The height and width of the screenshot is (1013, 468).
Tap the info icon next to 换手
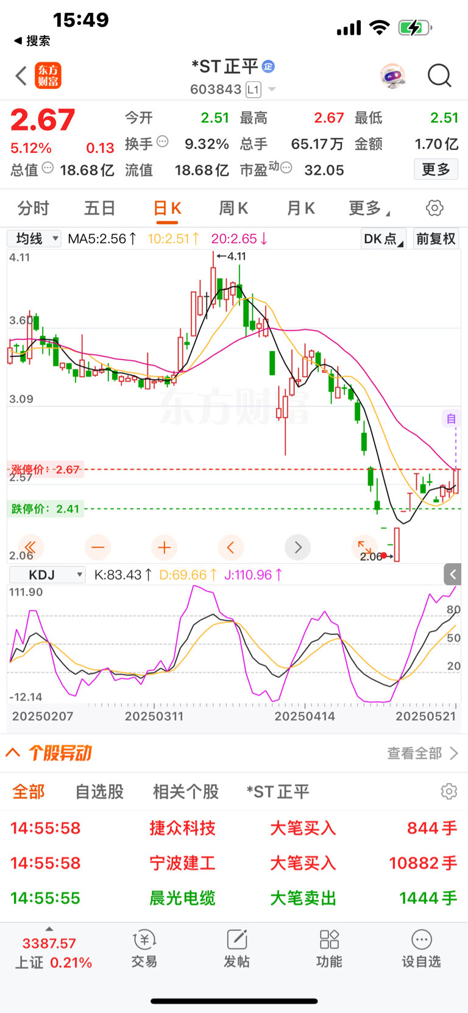(163, 141)
